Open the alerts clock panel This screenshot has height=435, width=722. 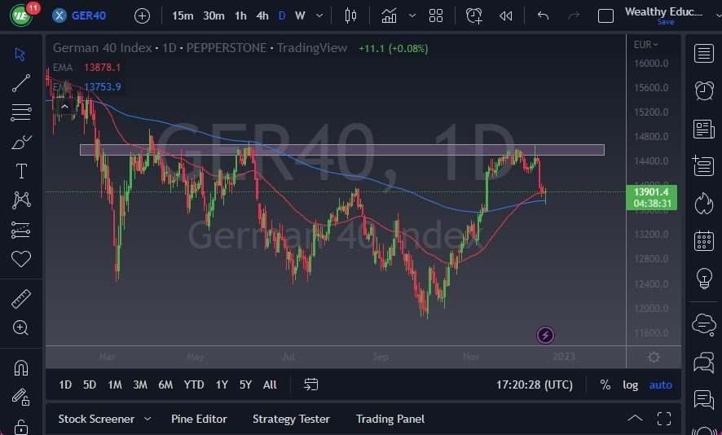tap(703, 90)
